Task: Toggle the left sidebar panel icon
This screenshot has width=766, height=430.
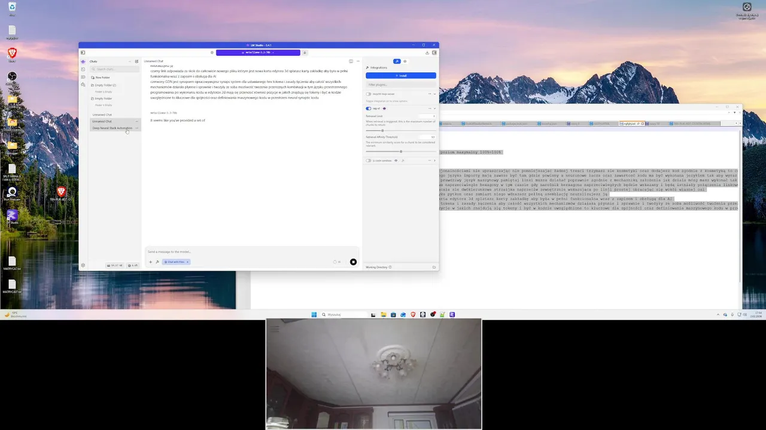Action: coord(83,53)
